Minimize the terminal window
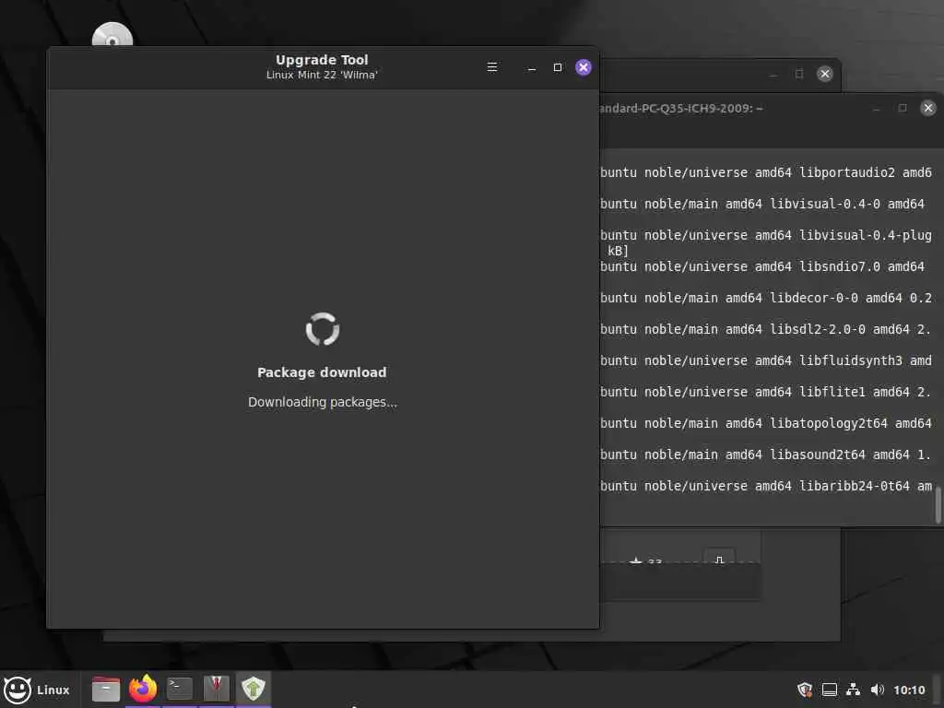The width and height of the screenshot is (944, 708). [x=876, y=109]
